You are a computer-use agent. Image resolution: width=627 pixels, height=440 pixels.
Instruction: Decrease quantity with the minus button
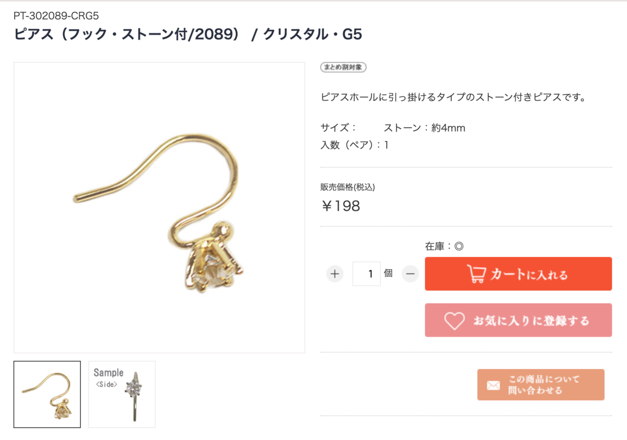[410, 273]
